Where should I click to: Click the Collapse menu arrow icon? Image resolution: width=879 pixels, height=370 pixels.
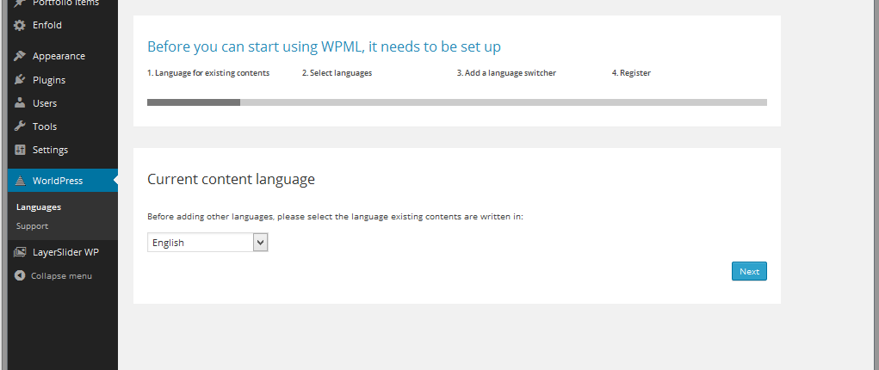point(20,276)
